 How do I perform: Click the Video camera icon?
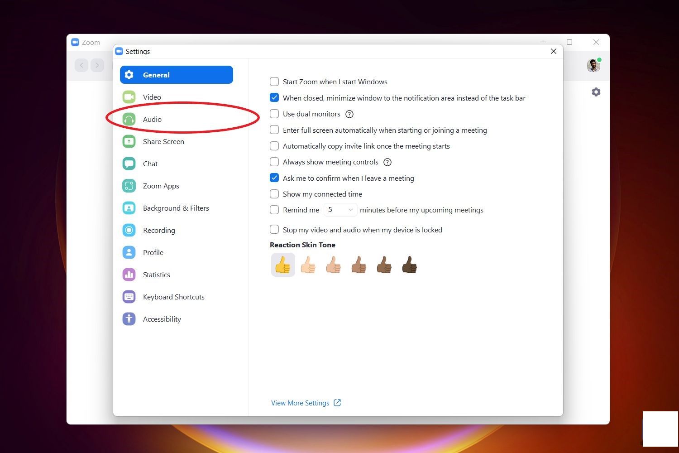(x=129, y=97)
